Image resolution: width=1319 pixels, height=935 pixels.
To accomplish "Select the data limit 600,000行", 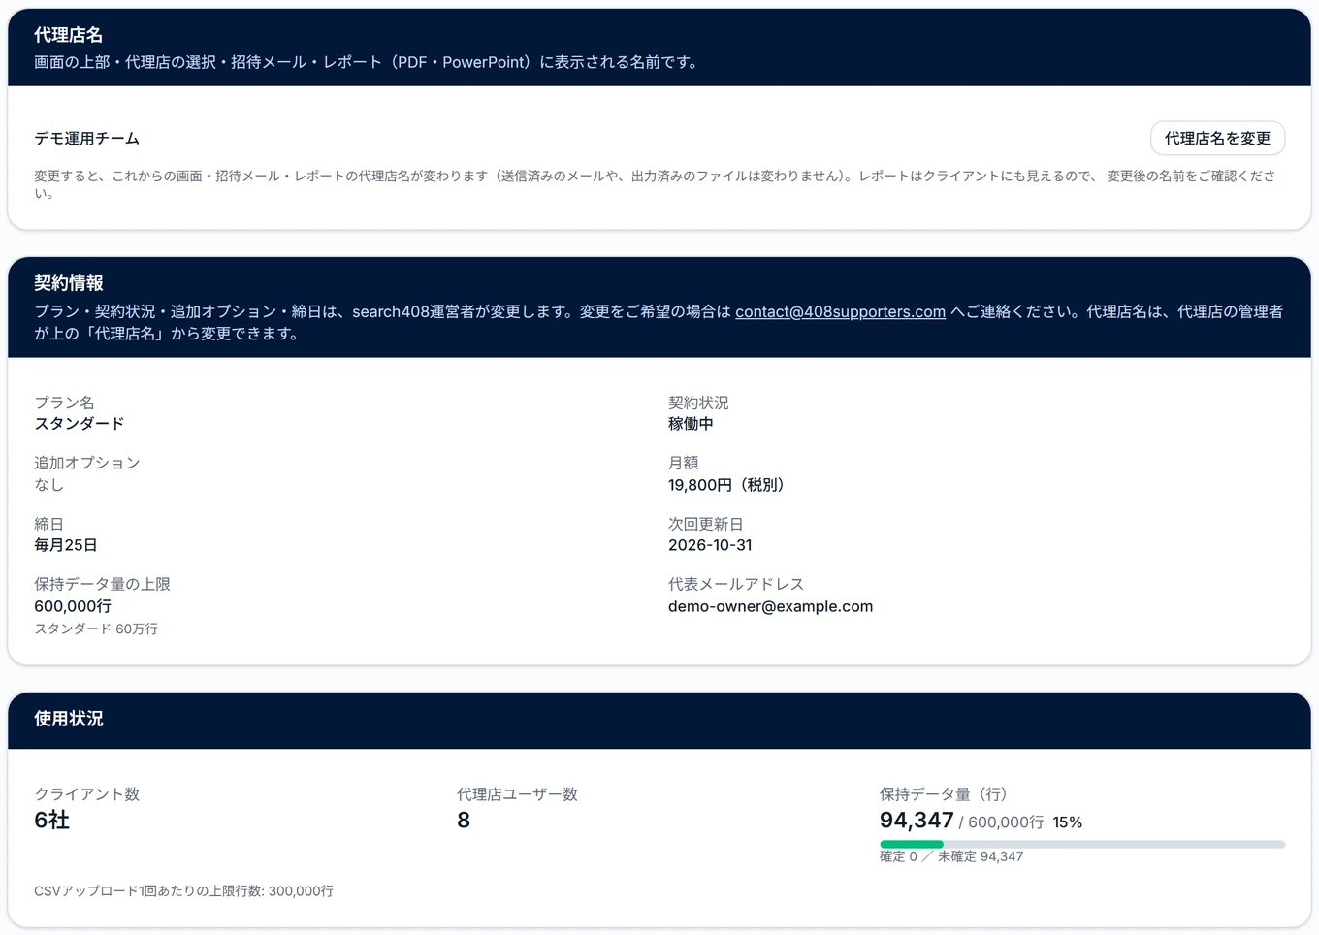I will (x=73, y=606).
